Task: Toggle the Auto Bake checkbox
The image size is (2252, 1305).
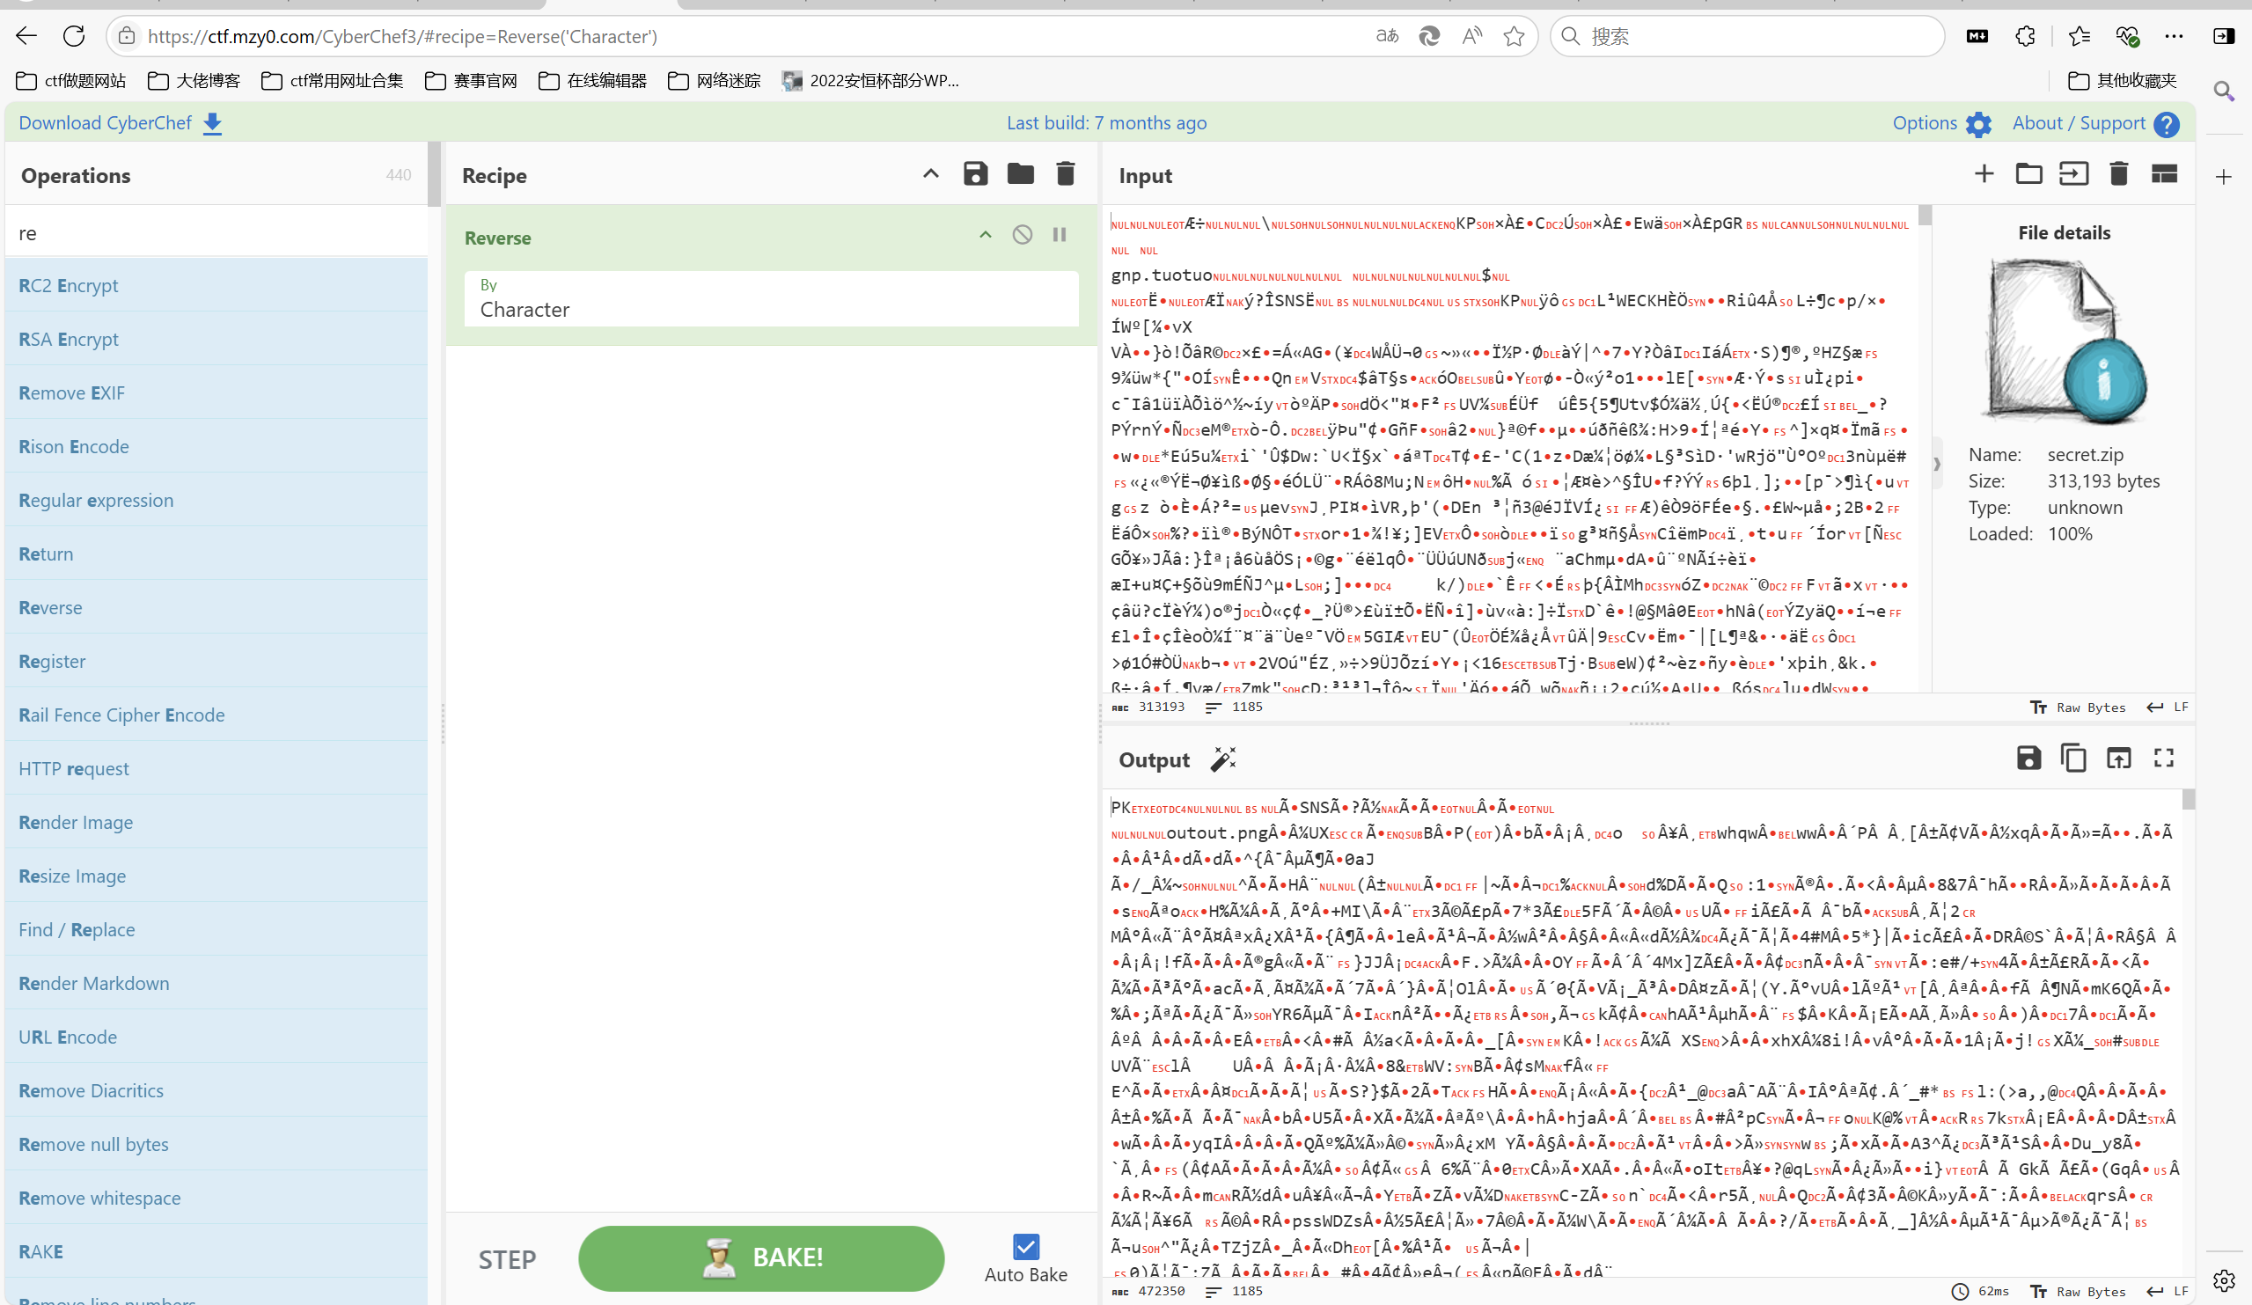Action: pyautogui.click(x=1026, y=1246)
